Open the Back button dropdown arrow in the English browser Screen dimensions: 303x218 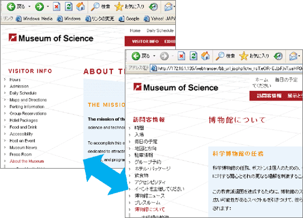(x=30, y=7)
